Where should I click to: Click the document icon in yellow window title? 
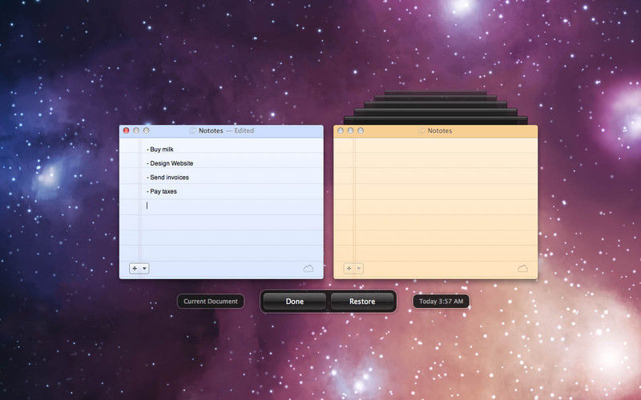(x=421, y=130)
